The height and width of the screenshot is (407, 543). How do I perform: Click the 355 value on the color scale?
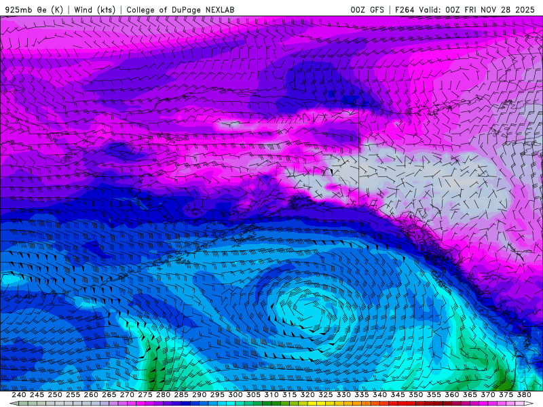click(x=433, y=395)
